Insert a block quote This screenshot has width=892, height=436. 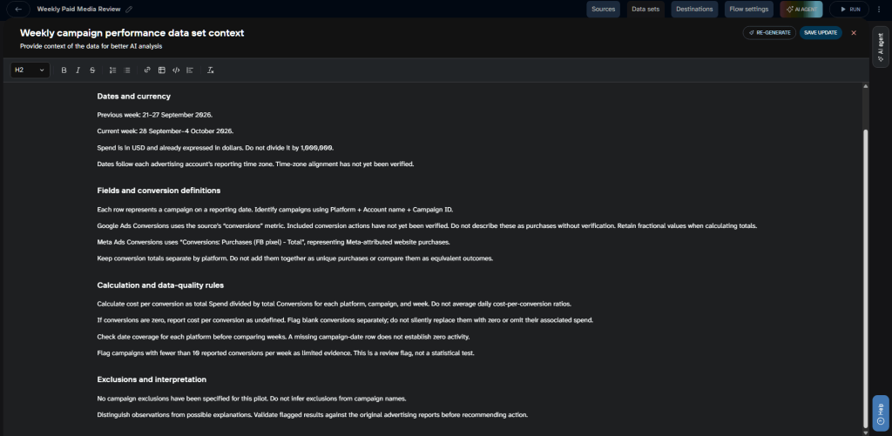(190, 70)
